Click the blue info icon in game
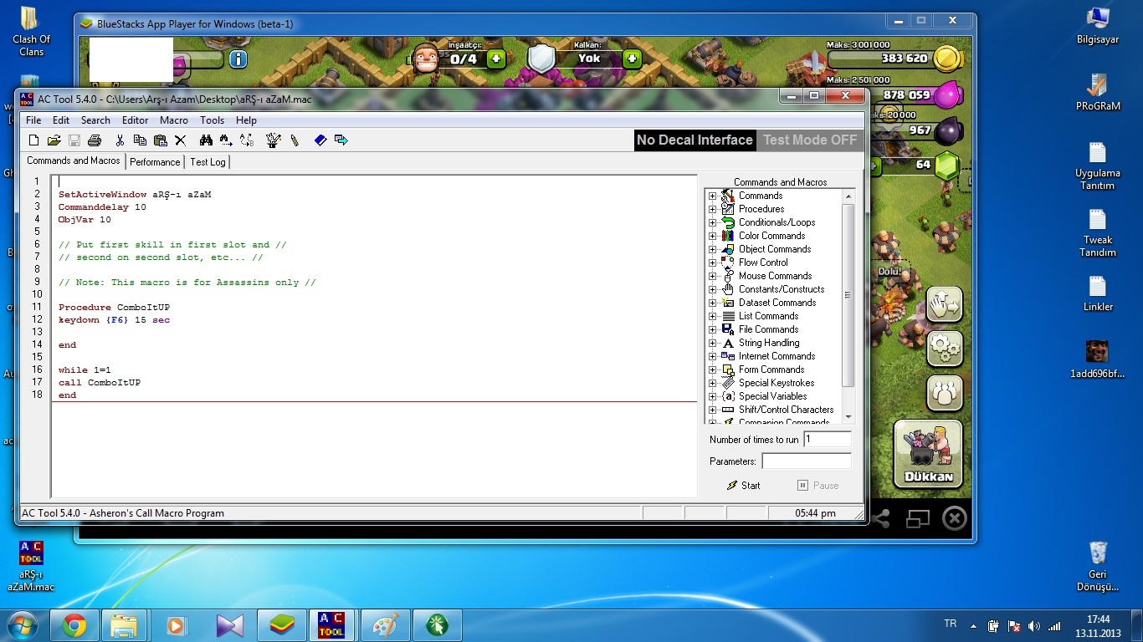The height and width of the screenshot is (642, 1143). 238,59
